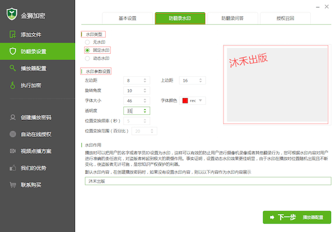Expand the 字体颜色 dropdown arrow
This screenshot has height=232, width=336.
click(x=200, y=100)
